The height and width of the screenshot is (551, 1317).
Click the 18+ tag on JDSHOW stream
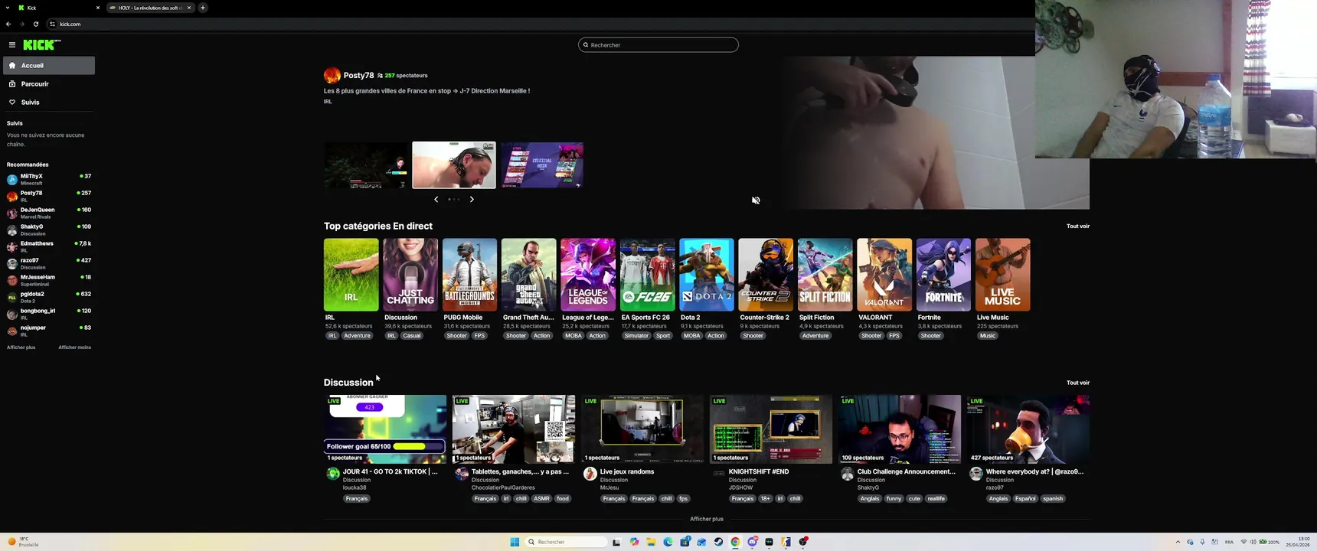pos(765,499)
